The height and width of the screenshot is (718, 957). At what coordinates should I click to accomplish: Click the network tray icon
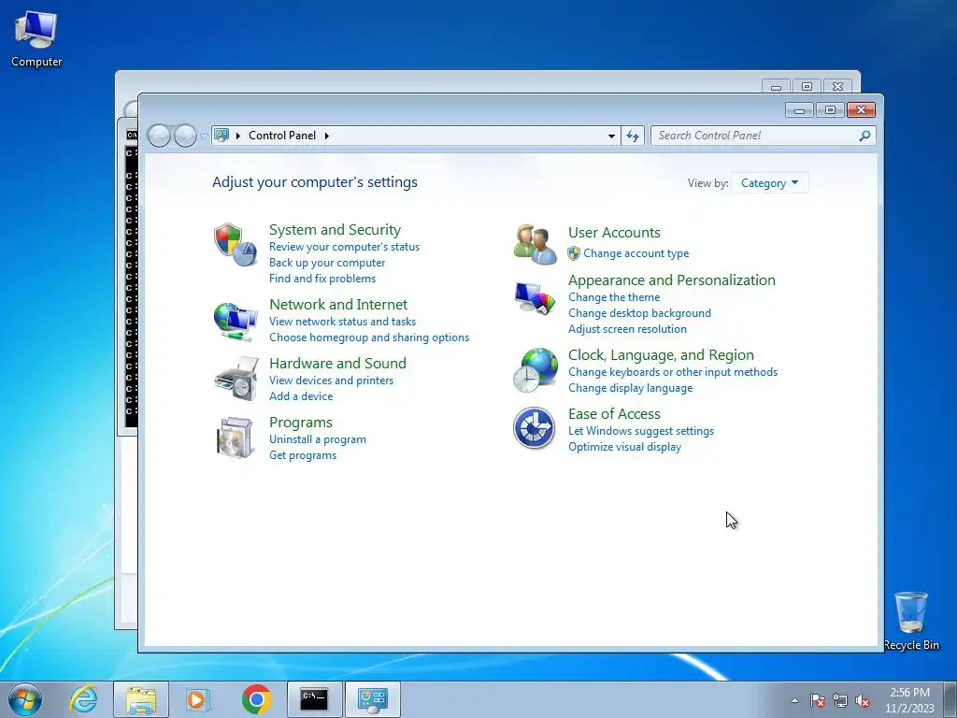point(840,700)
